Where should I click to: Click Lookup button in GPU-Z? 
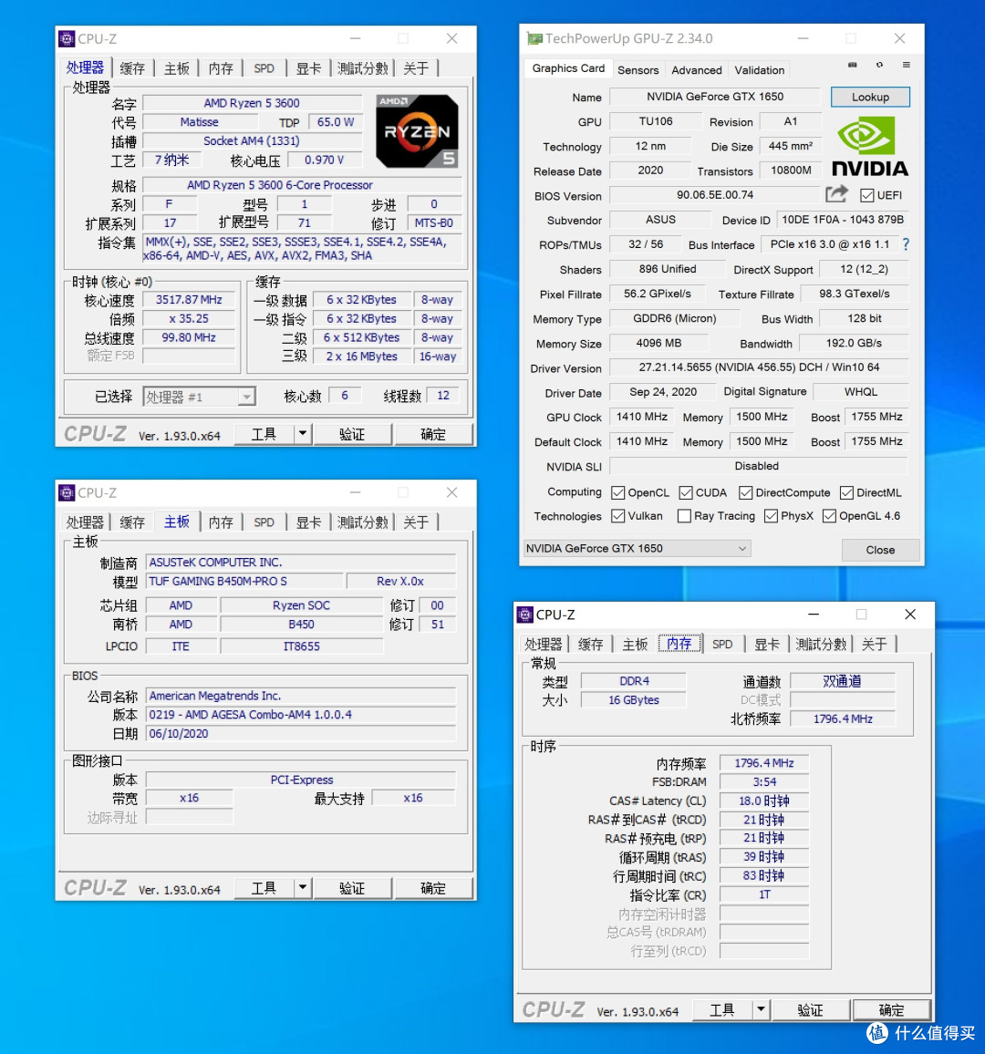pos(870,97)
